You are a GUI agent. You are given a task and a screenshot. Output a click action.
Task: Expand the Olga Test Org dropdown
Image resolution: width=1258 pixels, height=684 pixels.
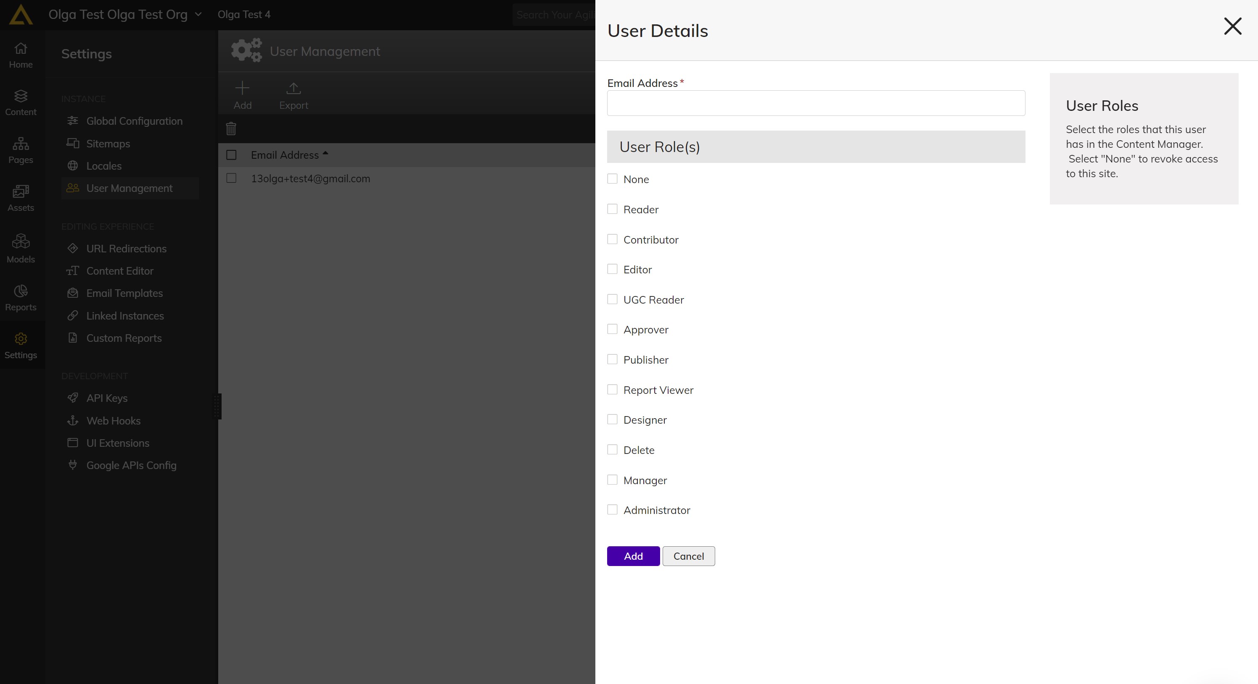point(198,15)
